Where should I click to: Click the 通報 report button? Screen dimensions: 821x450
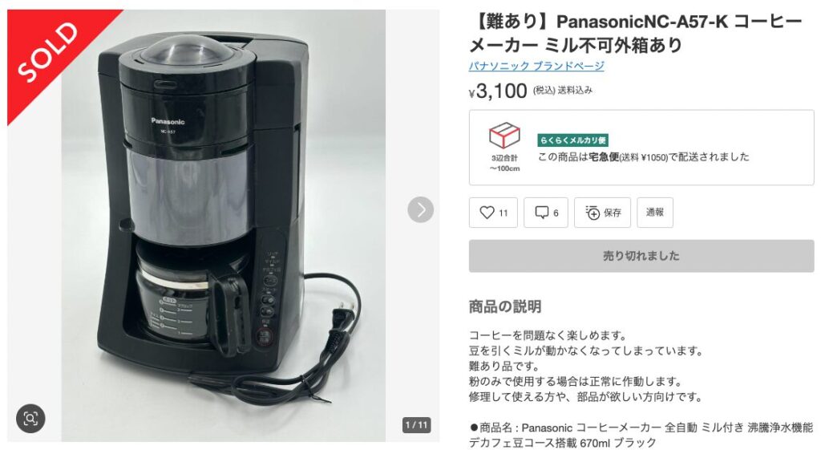point(654,212)
